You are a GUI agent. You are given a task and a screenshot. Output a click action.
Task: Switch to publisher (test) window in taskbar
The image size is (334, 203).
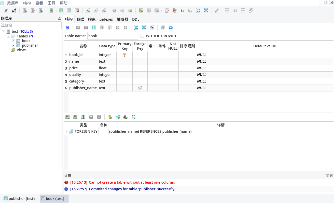click(x=19, y=199)
